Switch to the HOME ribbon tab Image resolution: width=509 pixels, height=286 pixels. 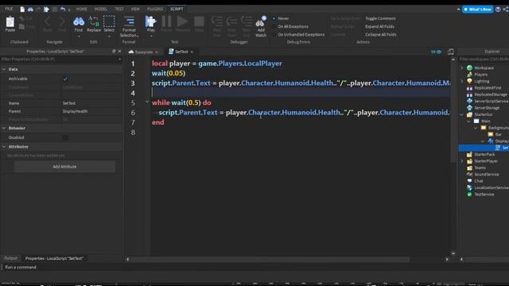pos(81,9)
